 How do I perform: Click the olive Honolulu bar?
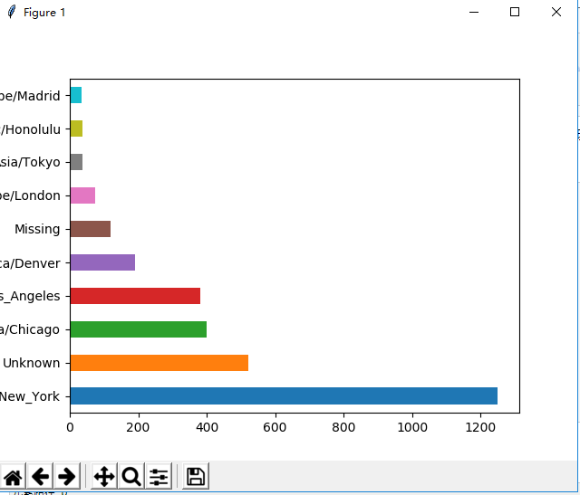point(76,129)
